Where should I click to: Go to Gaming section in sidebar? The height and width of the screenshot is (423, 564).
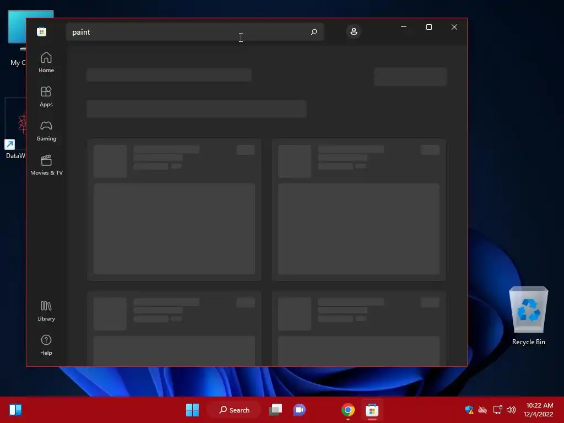[x=46, y=131]
